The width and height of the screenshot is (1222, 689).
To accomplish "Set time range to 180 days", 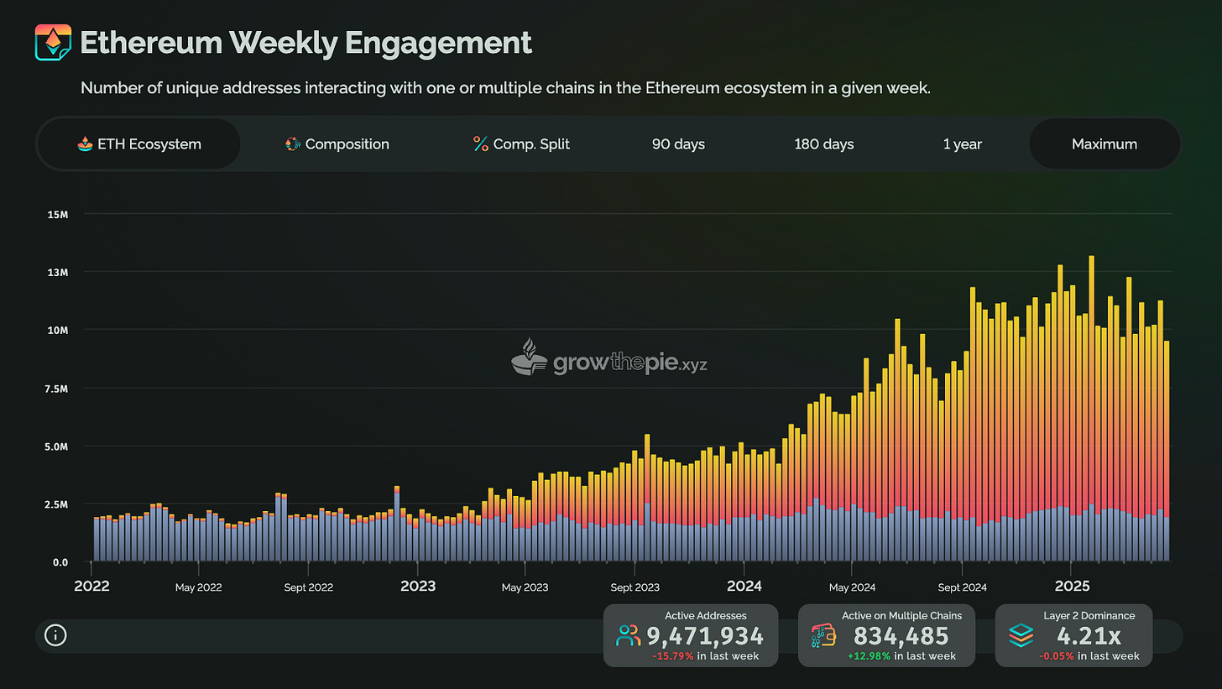I will pyautogui.click(x=824, y=144).
